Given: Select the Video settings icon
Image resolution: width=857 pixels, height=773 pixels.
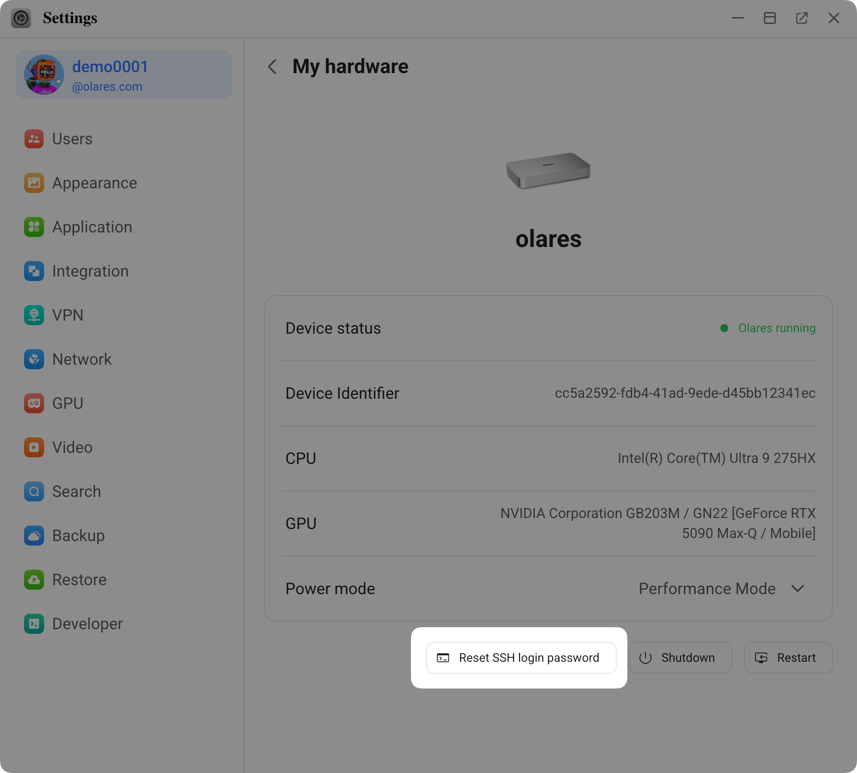Looking at the screenshot, I should coord(34,447).
